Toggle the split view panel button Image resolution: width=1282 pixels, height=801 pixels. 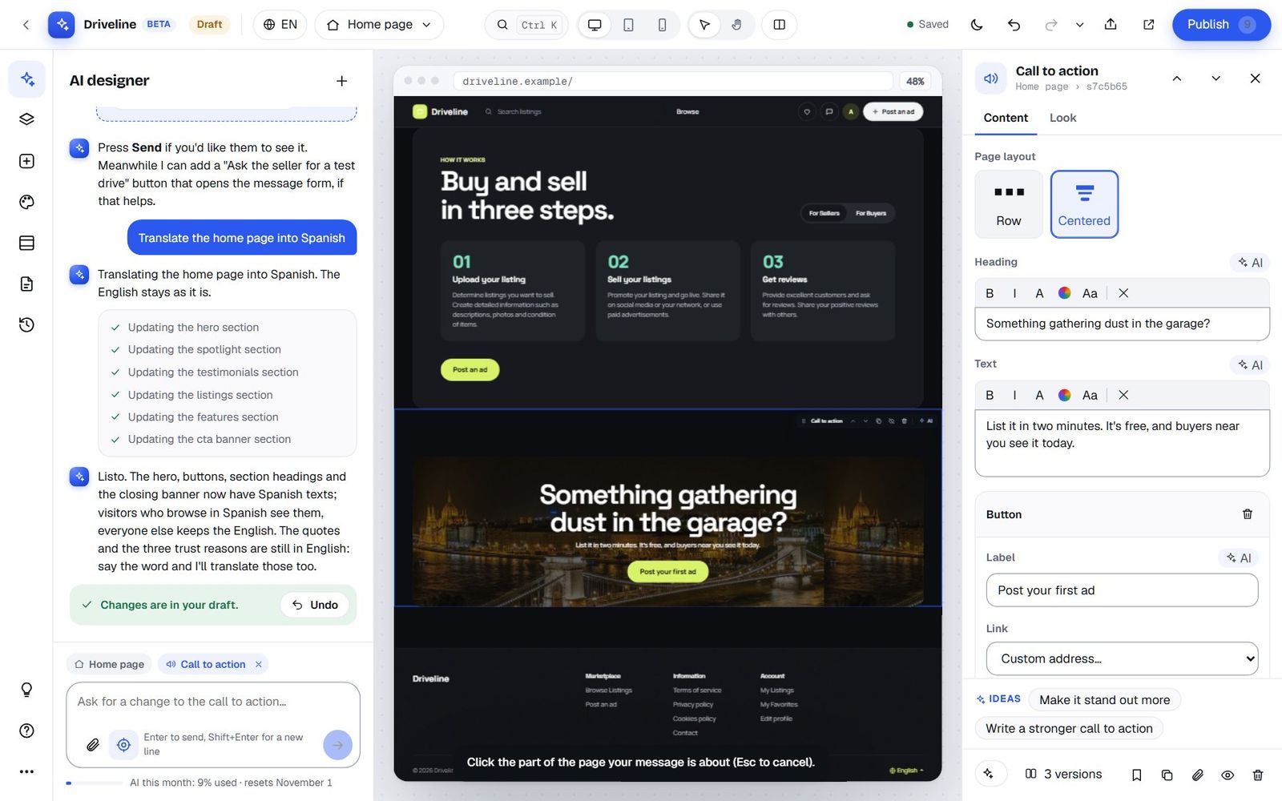[x=779, y=25]
